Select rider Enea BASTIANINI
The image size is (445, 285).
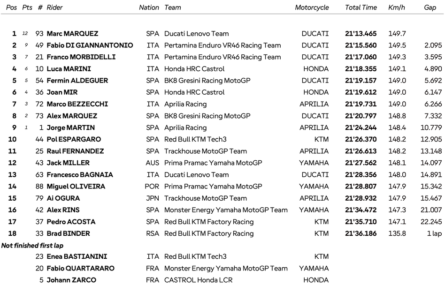coord(77,256)
